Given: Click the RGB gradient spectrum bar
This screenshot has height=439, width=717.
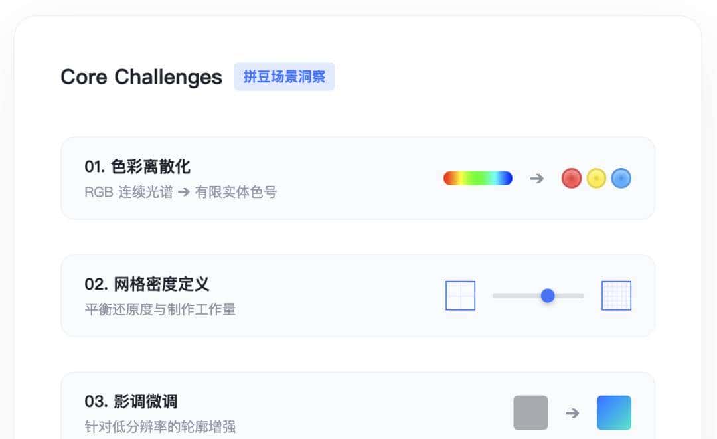Looking at the screenshot, I should click(477, 178).
